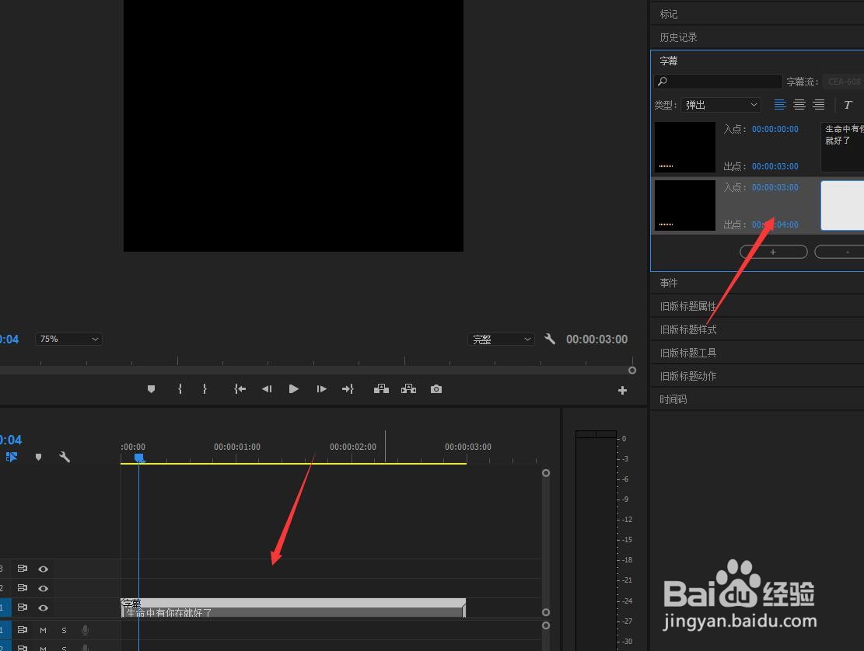Hide video track 3 with eye icon
This screenshot has height=651, width=864.
43,569
